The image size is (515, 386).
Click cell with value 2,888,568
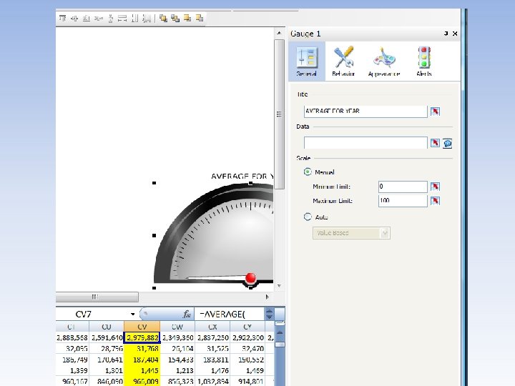tap(72, 337)
